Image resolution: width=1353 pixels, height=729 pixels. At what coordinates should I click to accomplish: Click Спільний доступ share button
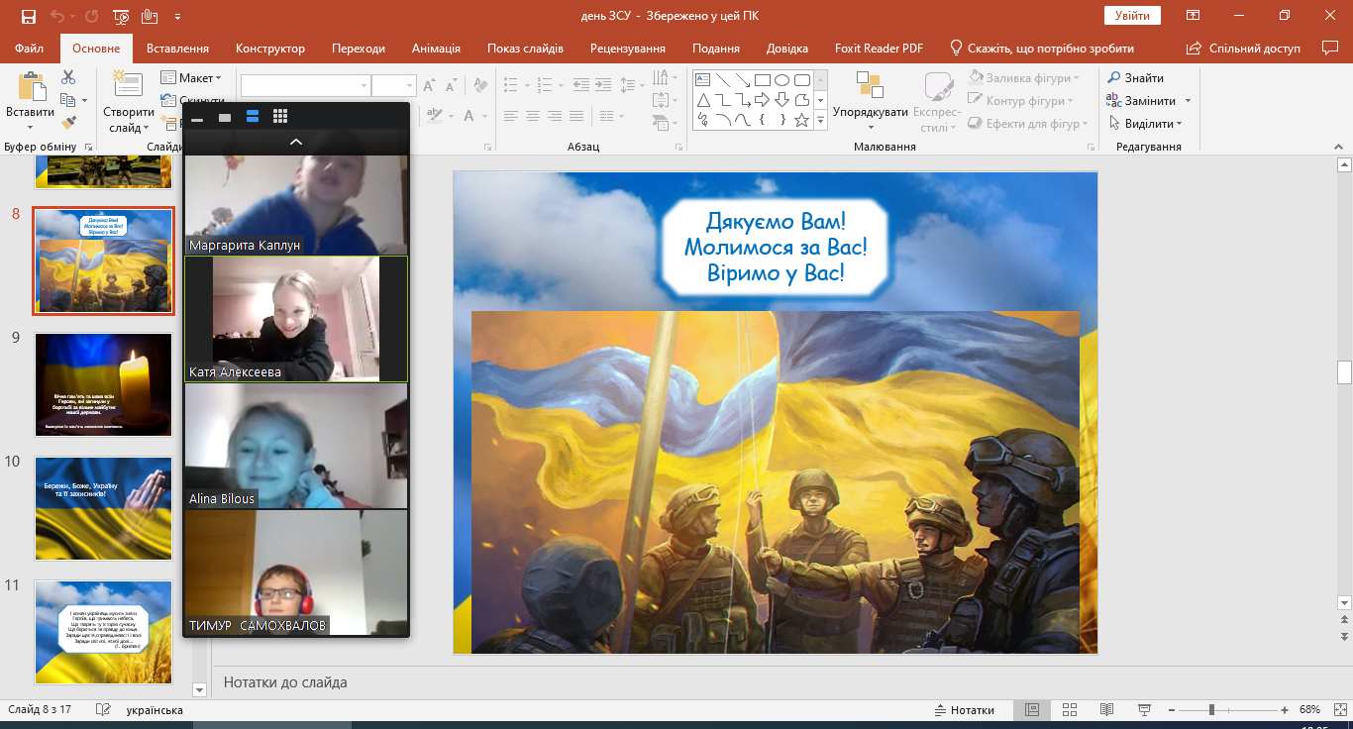click(1243, 49)
